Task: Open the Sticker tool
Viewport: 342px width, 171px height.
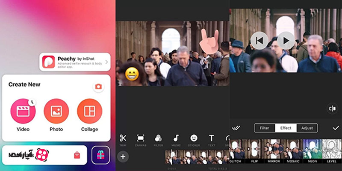Action: point(194,140)
